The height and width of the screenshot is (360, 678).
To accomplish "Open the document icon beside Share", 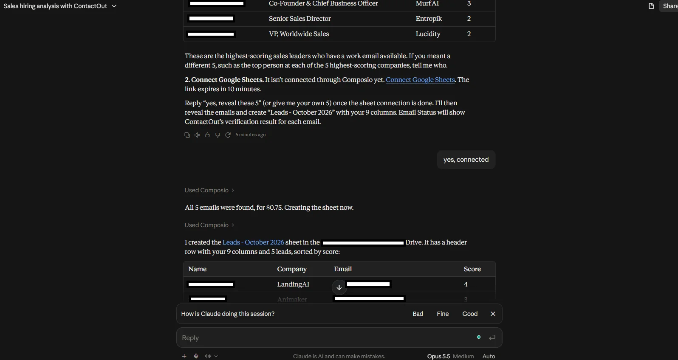I will click(x=651, y=6).
